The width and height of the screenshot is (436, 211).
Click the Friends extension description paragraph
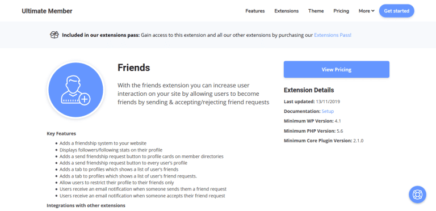click(x=193, y=94)
